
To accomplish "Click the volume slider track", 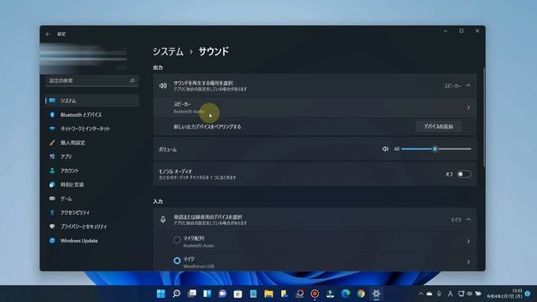I will (436, 149).
